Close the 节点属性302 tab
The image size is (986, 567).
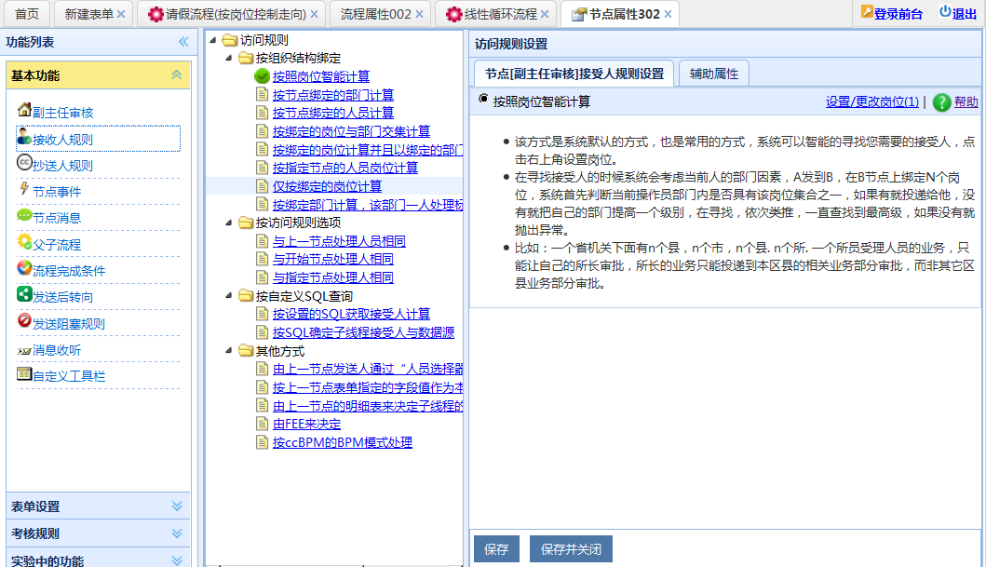(668, 14)
